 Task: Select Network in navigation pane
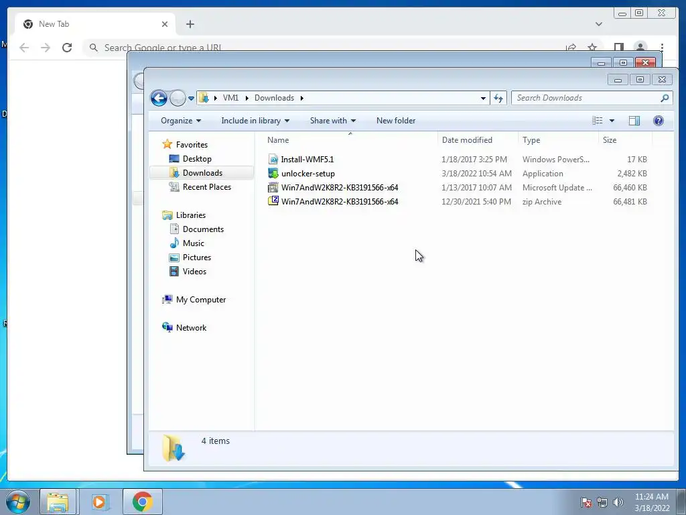pos(191,327)
